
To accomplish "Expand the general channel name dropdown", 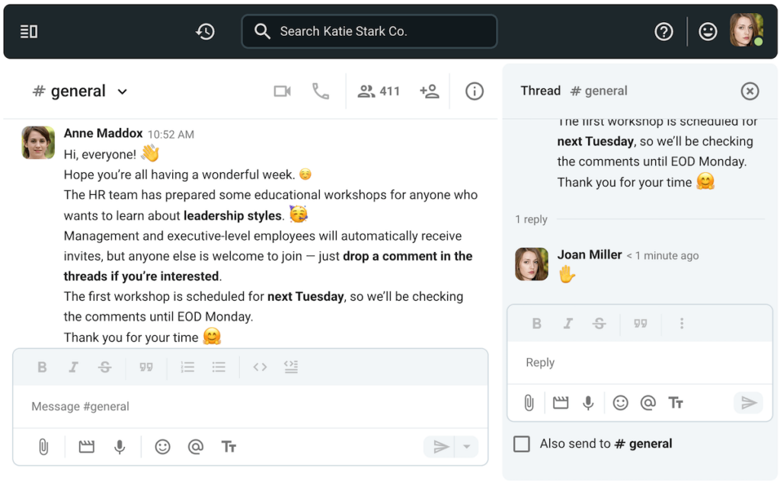I will (122, 92).
